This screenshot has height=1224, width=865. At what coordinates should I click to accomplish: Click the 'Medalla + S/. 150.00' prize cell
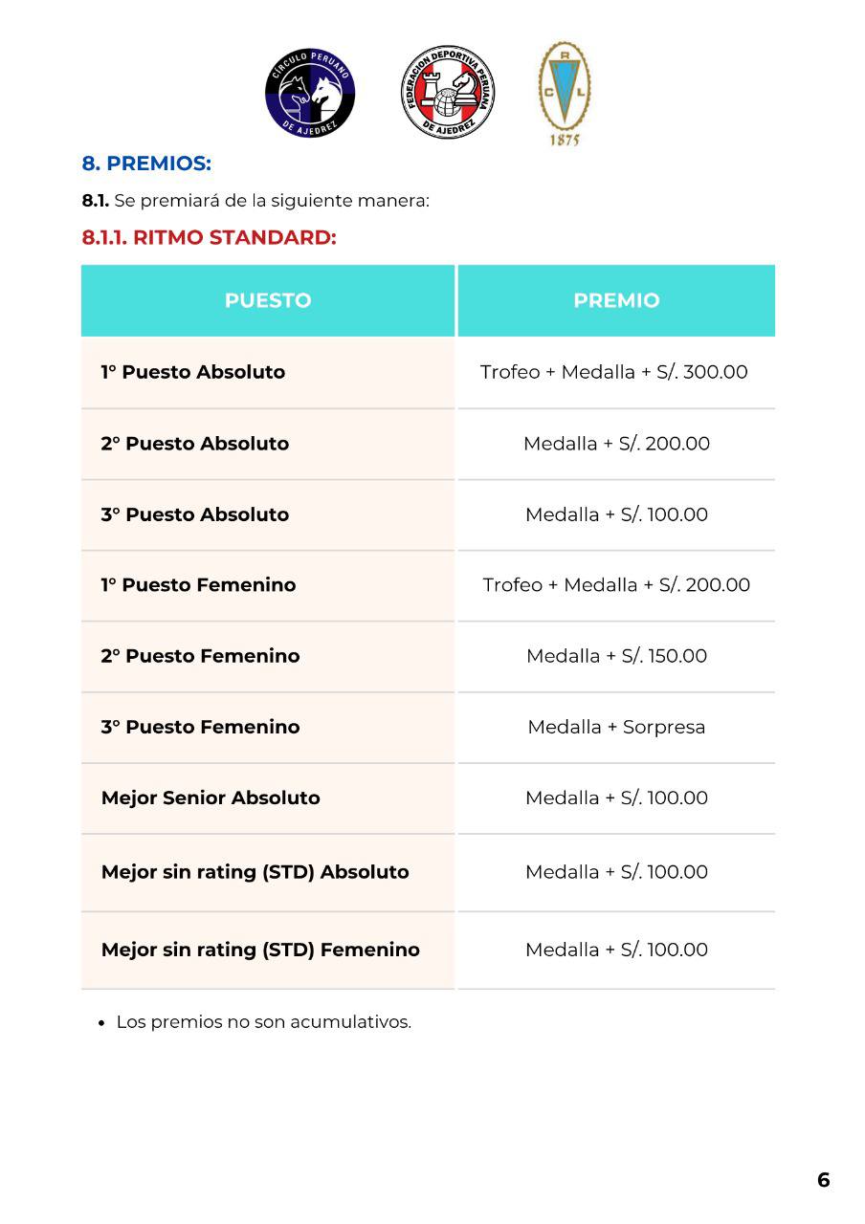(616, 656)
